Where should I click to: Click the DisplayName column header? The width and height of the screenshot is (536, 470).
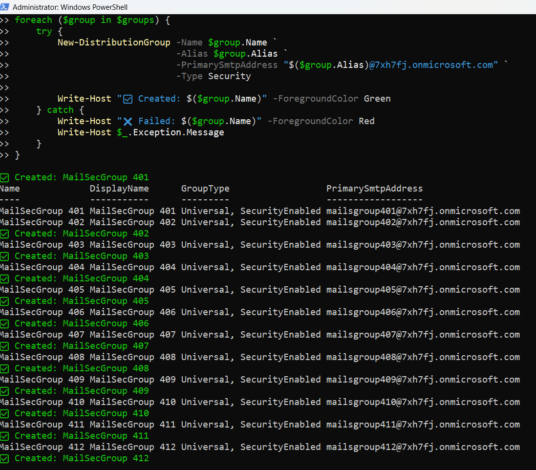(119, 189)
